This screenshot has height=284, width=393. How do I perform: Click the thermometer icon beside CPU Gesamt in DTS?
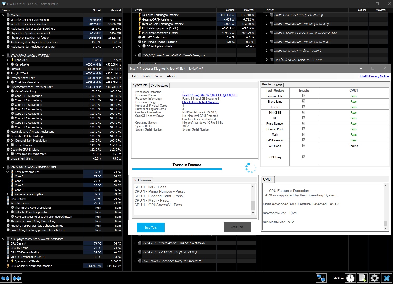(8, 199)
